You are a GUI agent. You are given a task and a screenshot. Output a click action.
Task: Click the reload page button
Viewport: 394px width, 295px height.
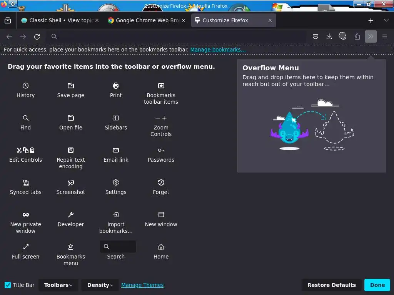coord(37,36)
